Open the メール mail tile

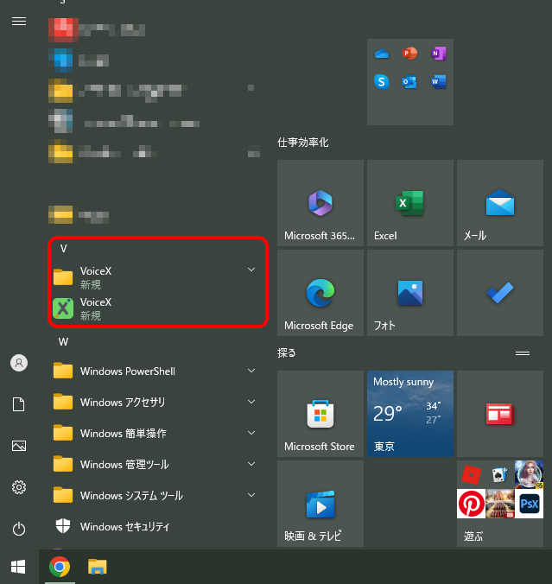[x=499, y=204]
